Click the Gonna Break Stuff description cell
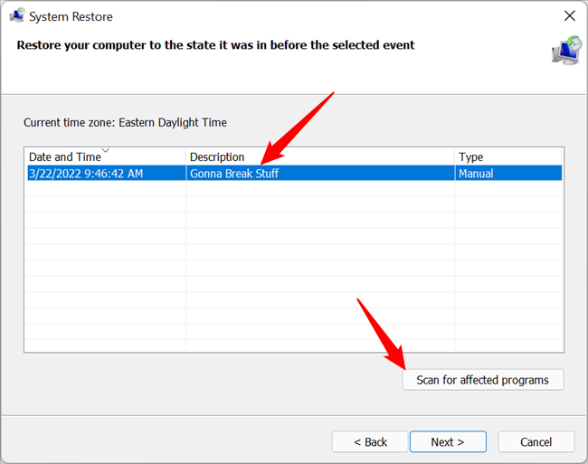 tap(234, 173)
